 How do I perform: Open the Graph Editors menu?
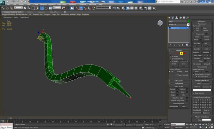pos(62,4)
